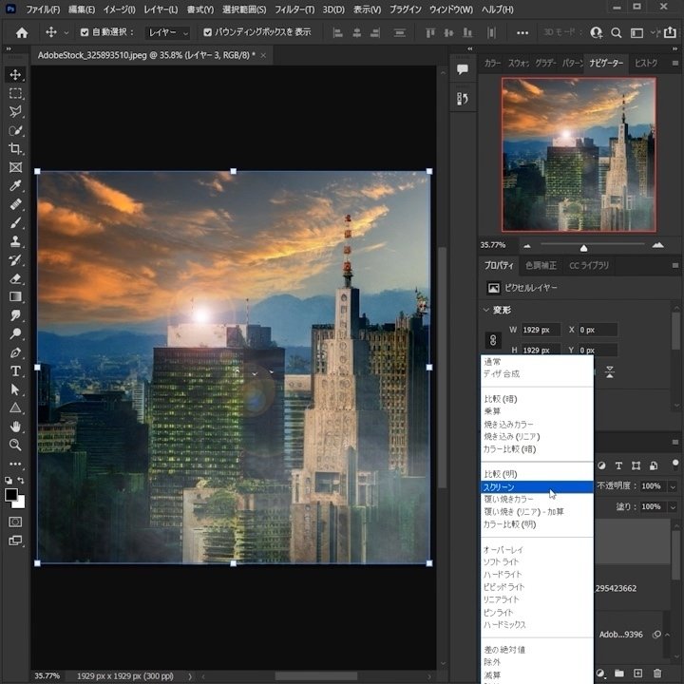This screenshot has height=684, width=684.
Task: Select the Eyedropper tool
Action: [15, 186]
